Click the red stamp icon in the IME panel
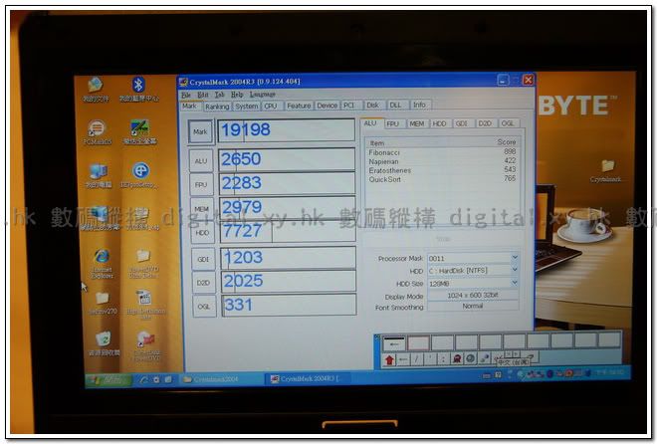The height and width of the screenshot is (444, 657). (456, 359)
